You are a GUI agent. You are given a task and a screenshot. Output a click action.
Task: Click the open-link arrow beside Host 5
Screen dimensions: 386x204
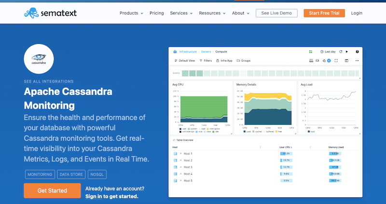[x=180, y=181]
